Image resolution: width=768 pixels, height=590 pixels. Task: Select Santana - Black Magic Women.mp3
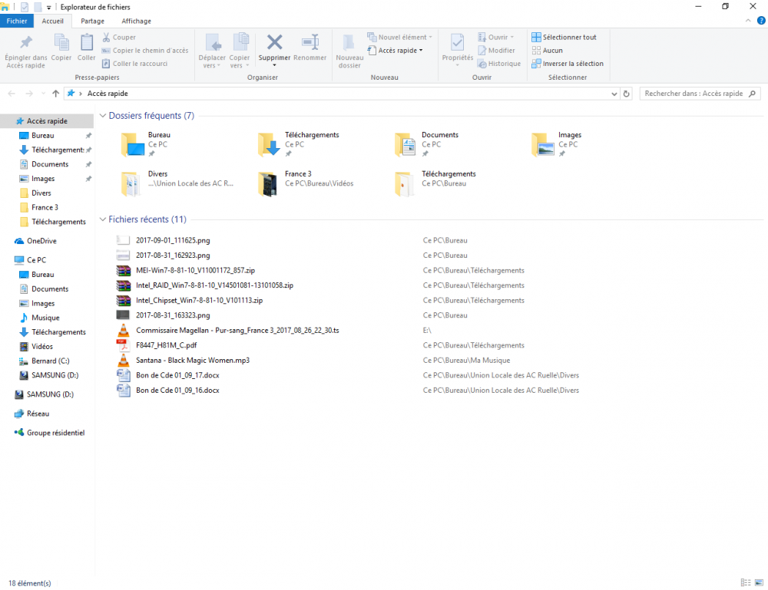[x=193, y=361]
